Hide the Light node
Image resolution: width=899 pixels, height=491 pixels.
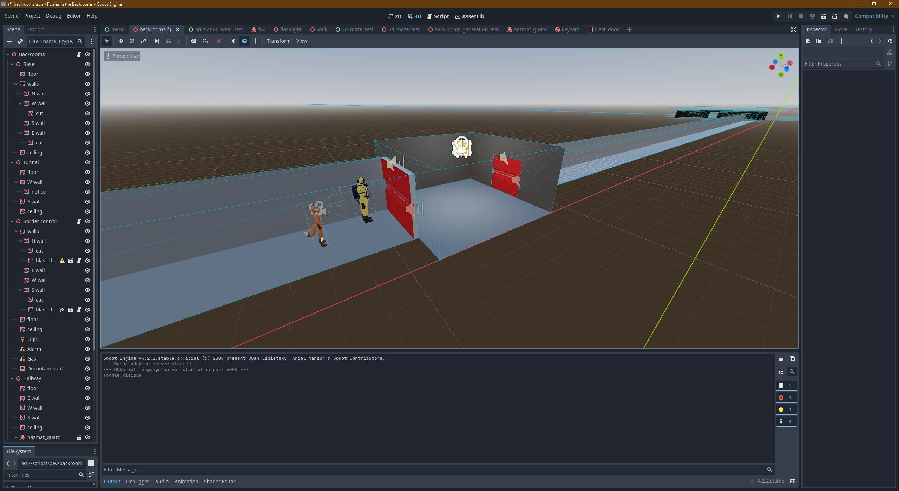coord(87,339)
